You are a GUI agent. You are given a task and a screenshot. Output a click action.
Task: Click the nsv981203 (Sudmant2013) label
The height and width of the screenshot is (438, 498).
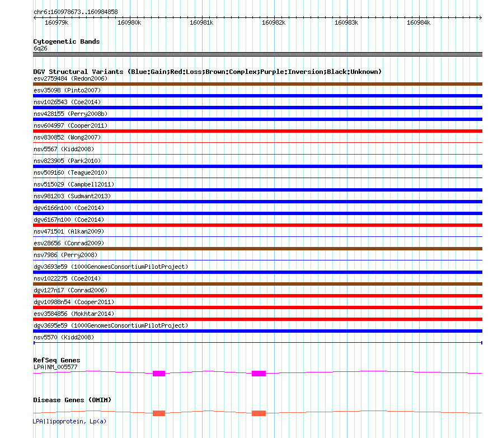click(72, 196)
